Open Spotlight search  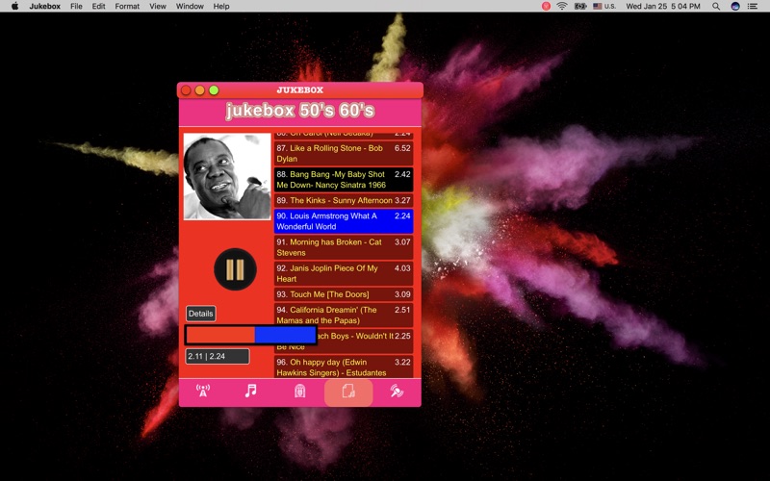click(x=716, y=6)
